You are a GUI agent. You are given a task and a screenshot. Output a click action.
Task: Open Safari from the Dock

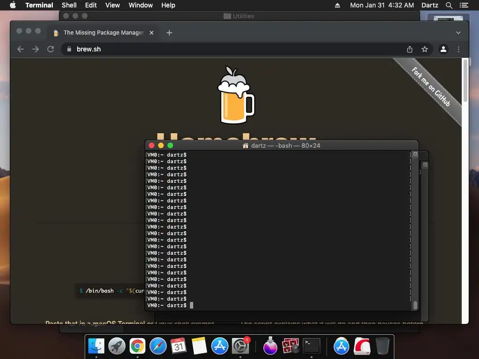tap(158, 346)
